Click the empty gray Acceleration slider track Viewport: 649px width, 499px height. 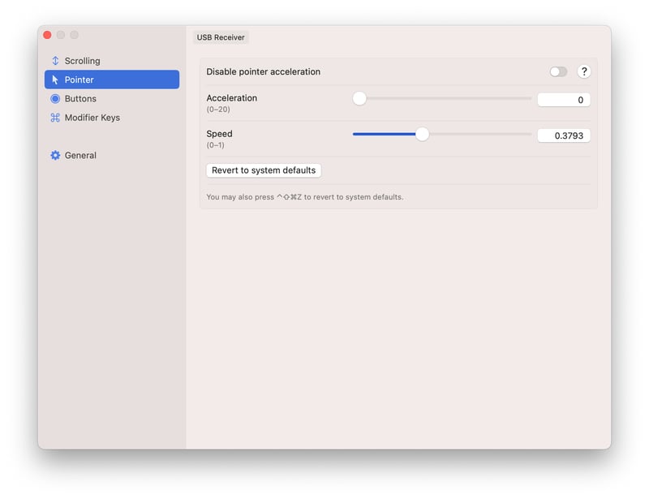click(x=454, y=98)
